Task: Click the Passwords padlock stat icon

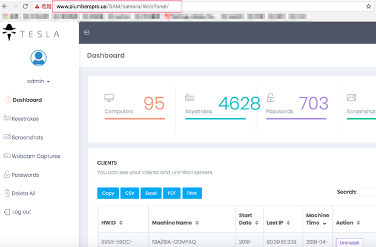Action: (271, 97)
